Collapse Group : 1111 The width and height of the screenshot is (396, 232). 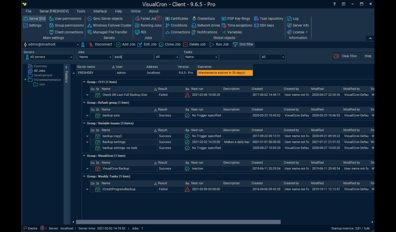(84, 82)
